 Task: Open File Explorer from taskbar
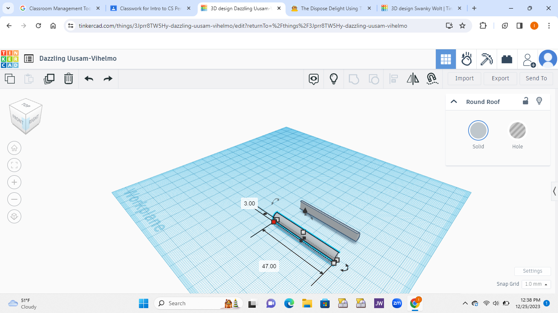point(307,303)
